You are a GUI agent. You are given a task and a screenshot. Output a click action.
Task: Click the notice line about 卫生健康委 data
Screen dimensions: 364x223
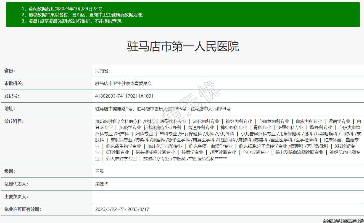83,15
